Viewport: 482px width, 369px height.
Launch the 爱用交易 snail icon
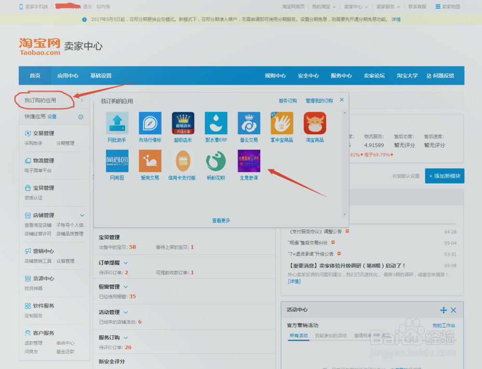tap(150, 161)
